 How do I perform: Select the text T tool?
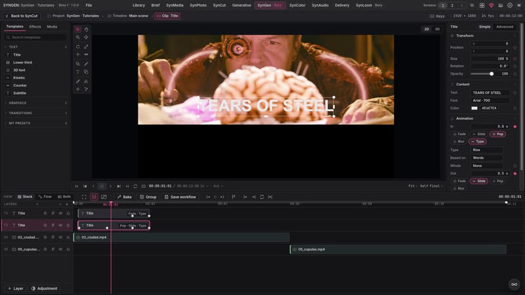click(77, 72)
